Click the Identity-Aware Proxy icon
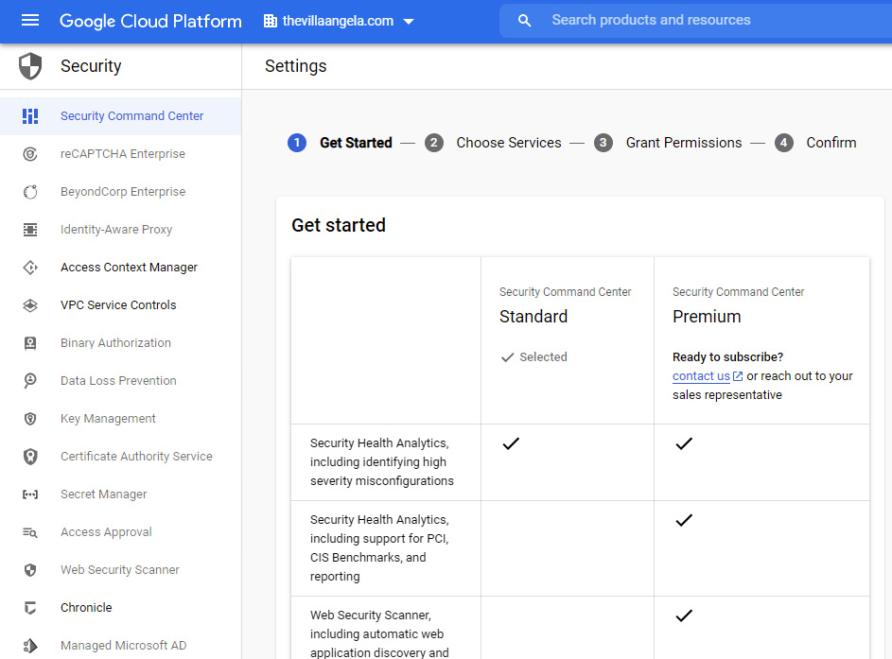 coord(30,230)
